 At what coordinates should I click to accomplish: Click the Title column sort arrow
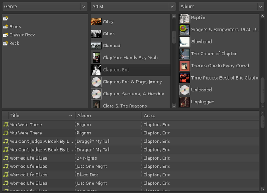(71, 116)
